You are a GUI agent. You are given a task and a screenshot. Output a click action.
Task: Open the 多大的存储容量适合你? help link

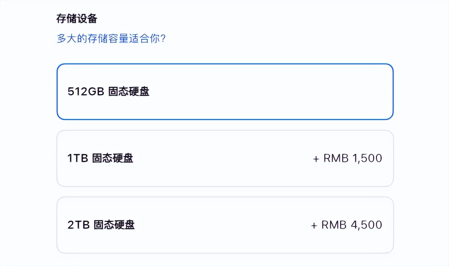pos(111,38)
